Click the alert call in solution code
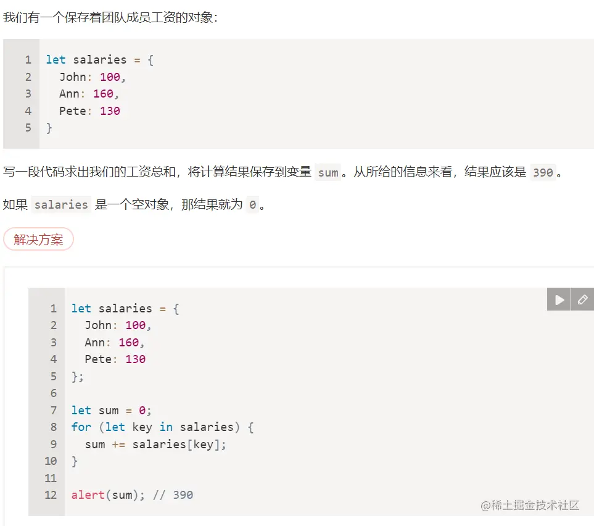594x526 pixels. pyautogui.click(x=88, y=495)
